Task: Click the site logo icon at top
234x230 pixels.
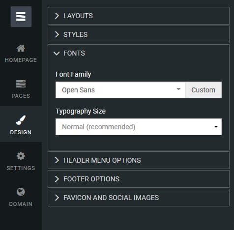Action: coord(21,17)
